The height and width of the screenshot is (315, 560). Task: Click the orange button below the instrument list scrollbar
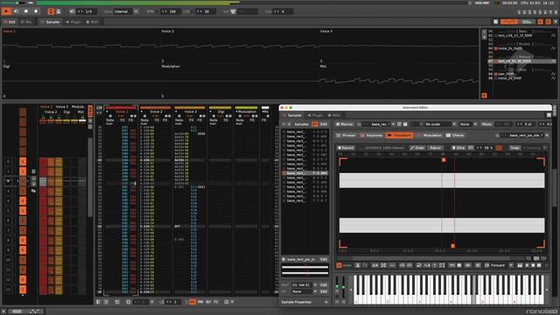point(484,95)
